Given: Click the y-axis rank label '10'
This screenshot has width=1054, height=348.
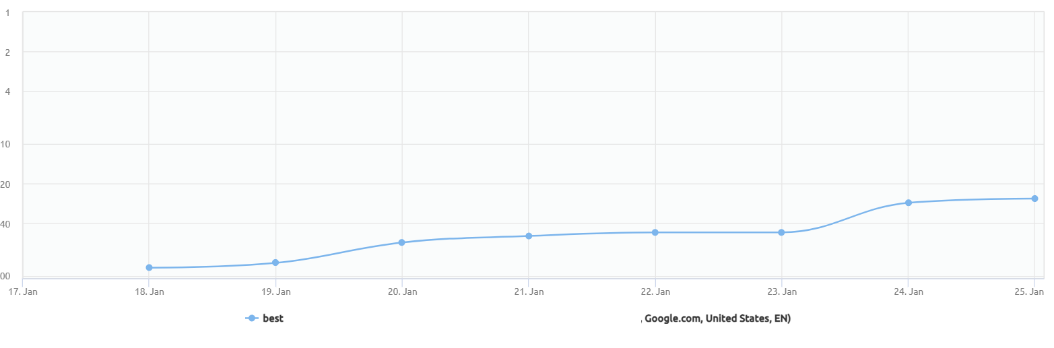Looking at the screenshot, I should point(7,144).
